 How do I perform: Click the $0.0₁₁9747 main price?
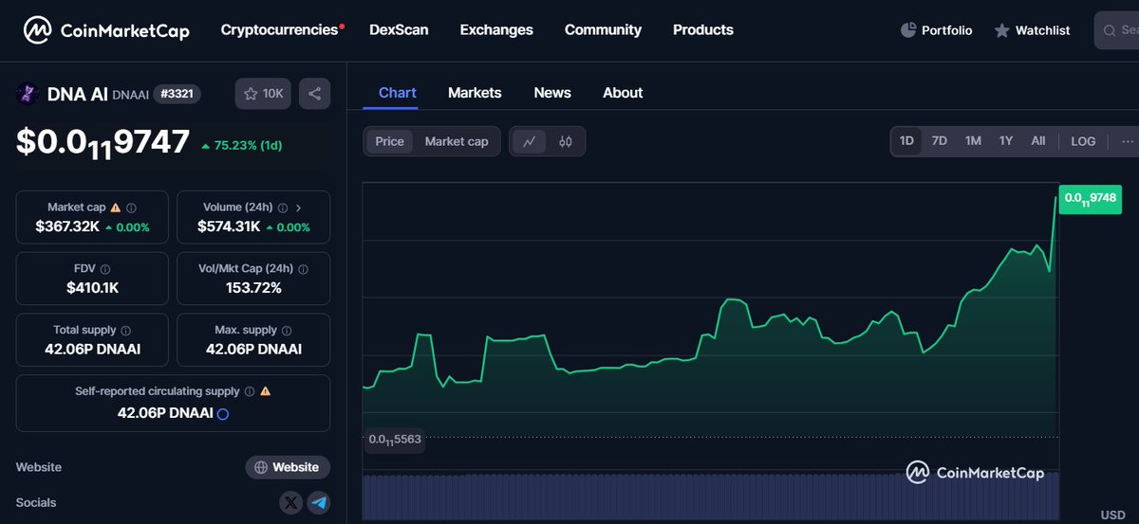coord(103,142)
